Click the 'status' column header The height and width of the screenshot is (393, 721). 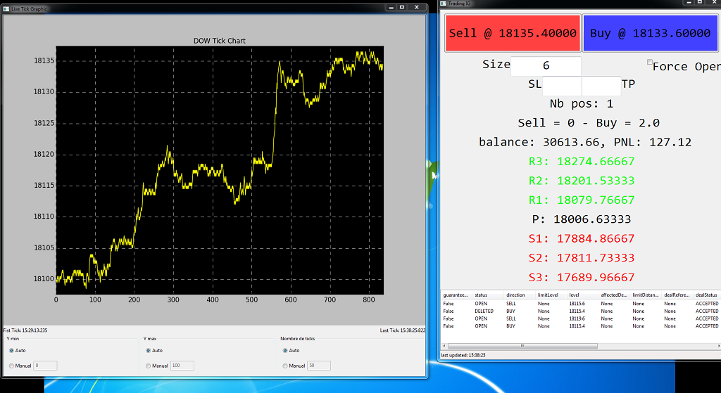(481, 295)
